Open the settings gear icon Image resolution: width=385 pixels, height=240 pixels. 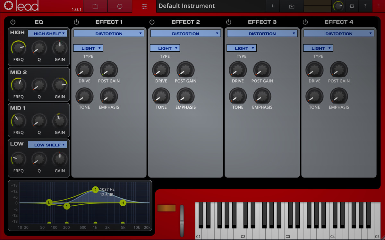point(352,6)
